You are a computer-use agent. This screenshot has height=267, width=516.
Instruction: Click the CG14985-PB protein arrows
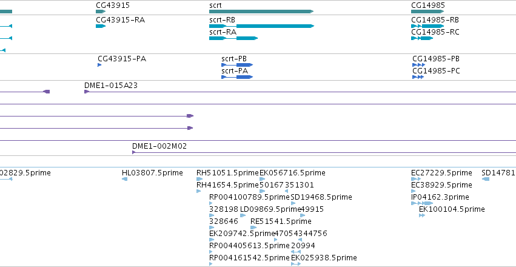[x=418, y=65]
